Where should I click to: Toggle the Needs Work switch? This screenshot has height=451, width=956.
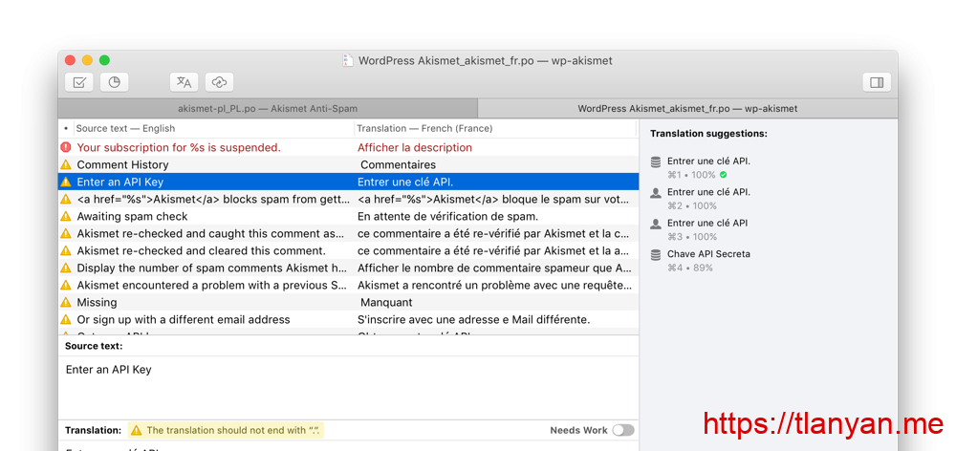[622, 430]
